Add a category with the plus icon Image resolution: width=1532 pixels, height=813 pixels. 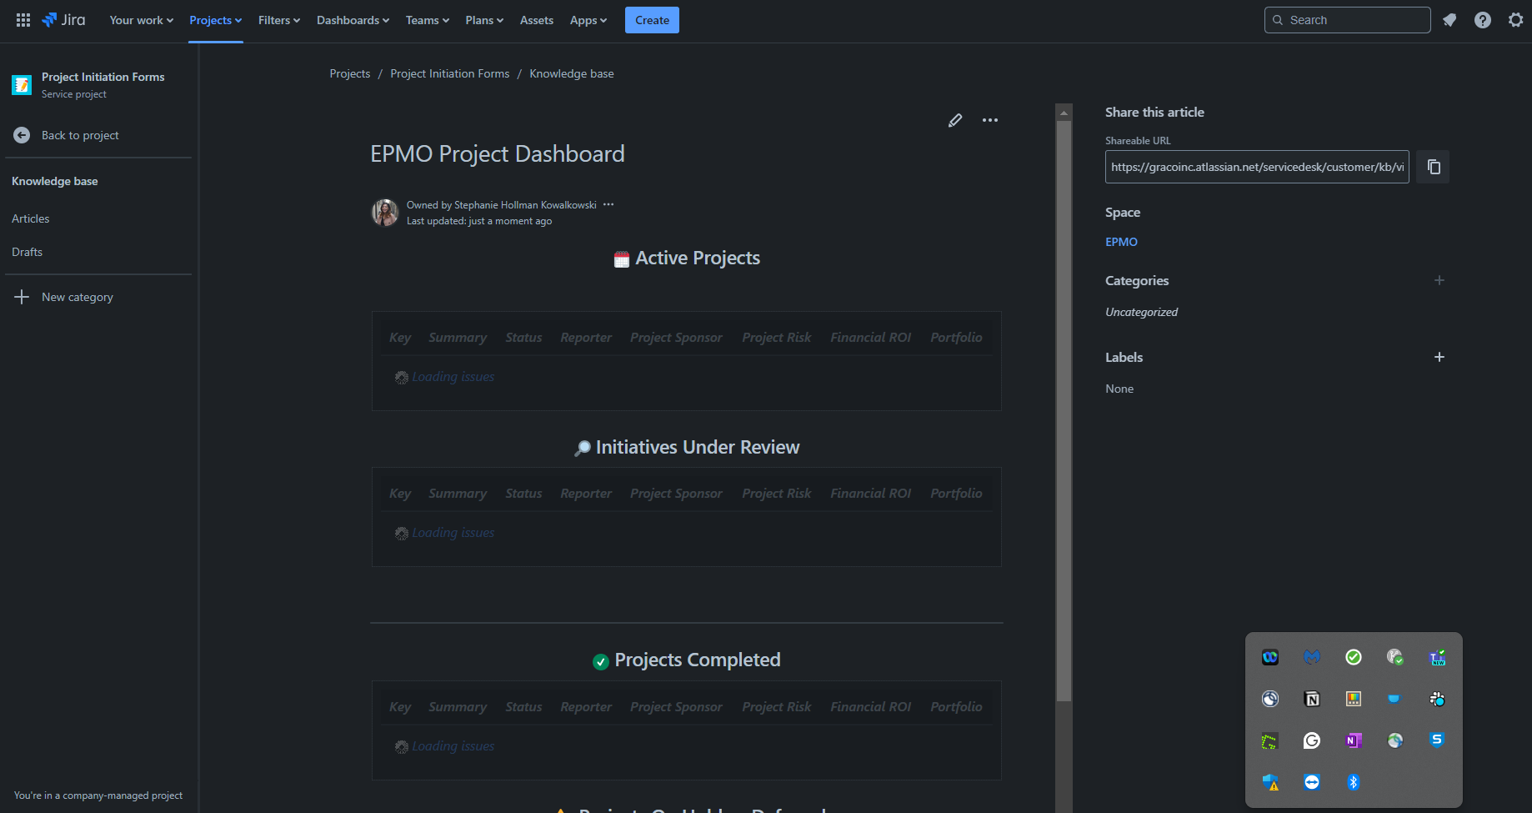(x=1439, y=280)
